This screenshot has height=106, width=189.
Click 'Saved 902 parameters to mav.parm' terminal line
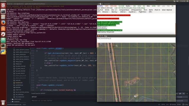coord(21,45)
